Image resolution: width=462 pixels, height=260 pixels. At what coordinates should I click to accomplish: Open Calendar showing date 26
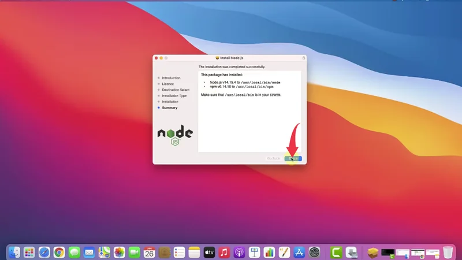tap(149, 252)
